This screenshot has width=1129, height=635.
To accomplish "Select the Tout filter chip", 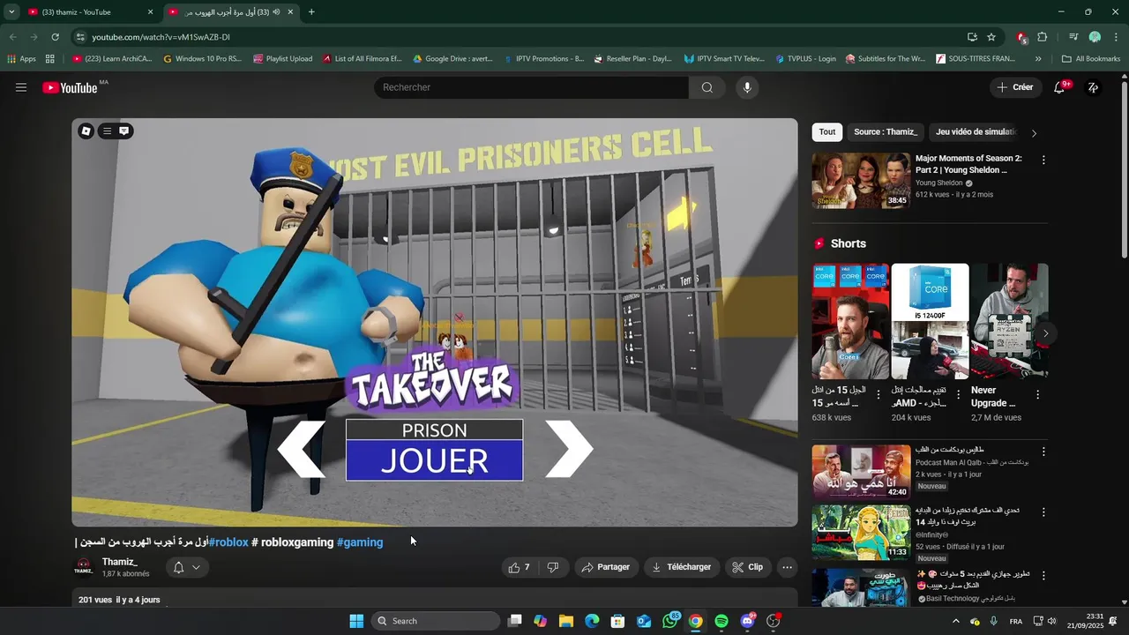I will coord(827,132).
